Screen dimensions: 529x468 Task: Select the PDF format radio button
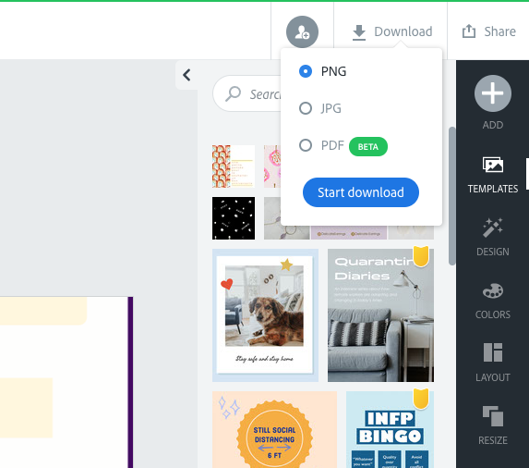point(306,145)
